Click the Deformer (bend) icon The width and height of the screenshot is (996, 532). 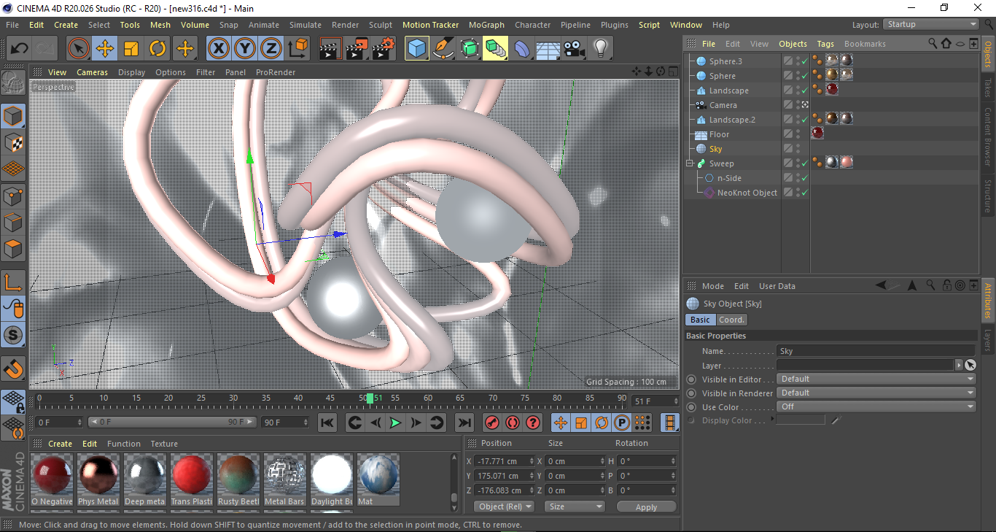point(522,49)
